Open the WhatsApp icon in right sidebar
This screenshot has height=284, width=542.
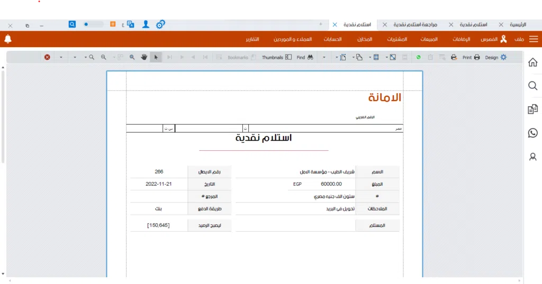[x=532, y=133]
